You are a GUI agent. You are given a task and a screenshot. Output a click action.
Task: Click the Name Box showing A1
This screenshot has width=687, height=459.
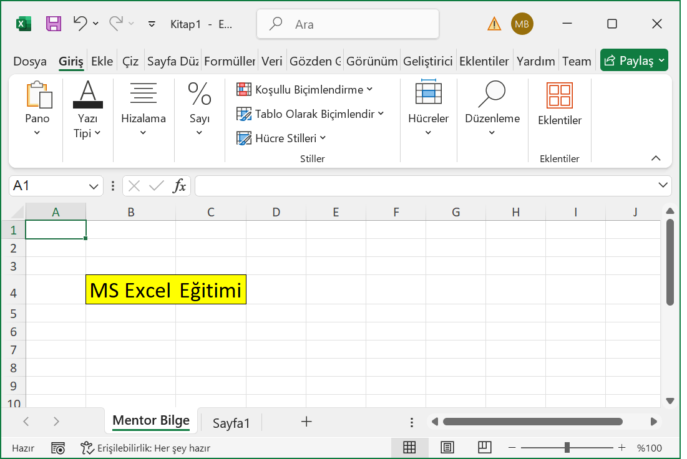coord(48,186)
